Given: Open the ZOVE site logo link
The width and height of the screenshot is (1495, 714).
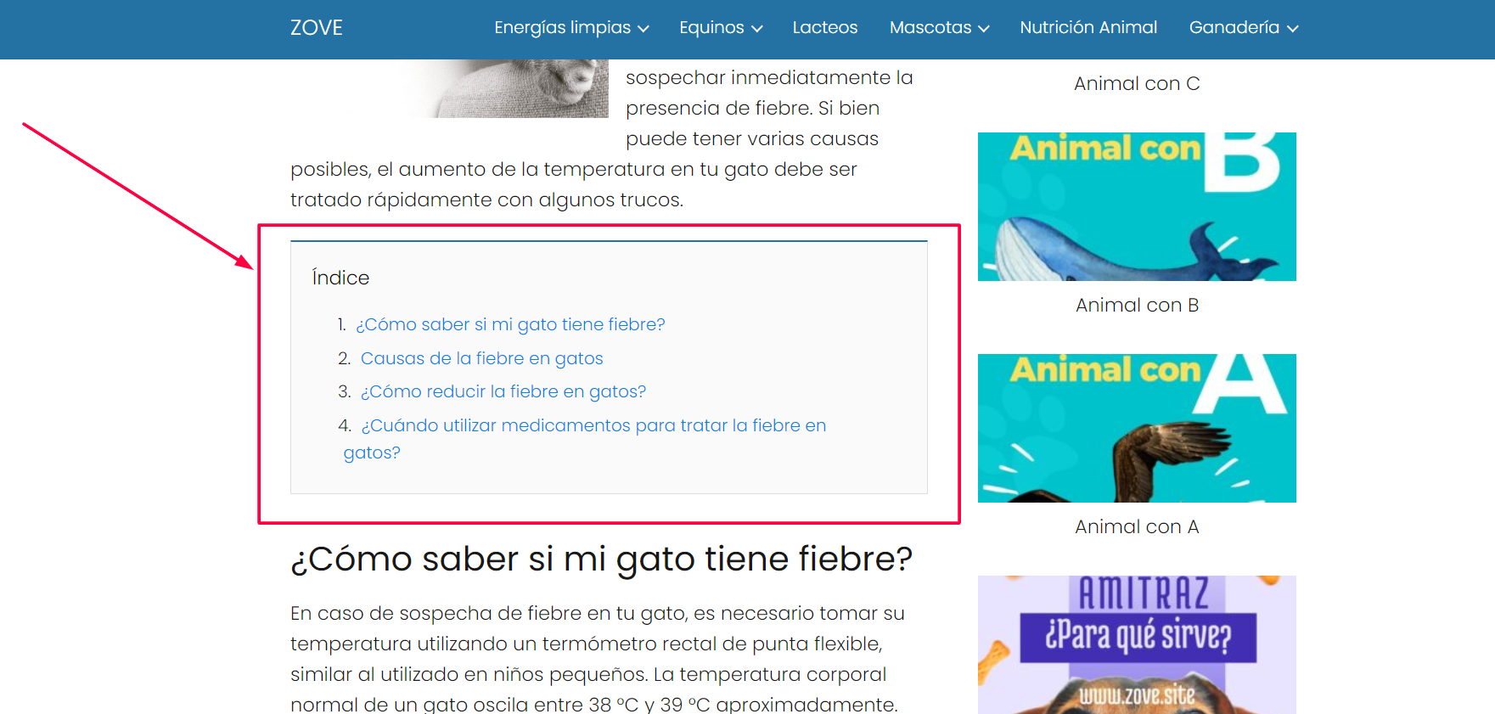Looking at the screenshot, I should click(x=316, y=28).
